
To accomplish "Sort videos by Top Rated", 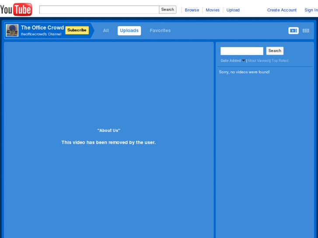I will (280, 61).
